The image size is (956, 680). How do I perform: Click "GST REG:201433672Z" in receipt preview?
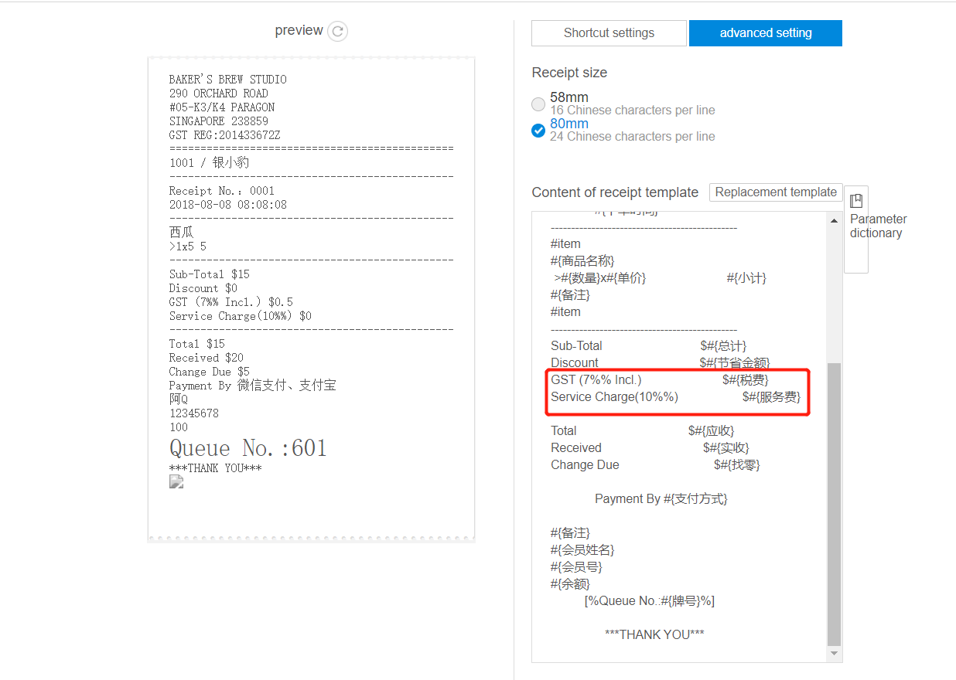[x=225, y=135]
